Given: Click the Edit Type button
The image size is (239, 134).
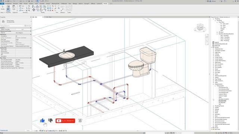Looking at the screenshot, I should [x=28, y=26].
